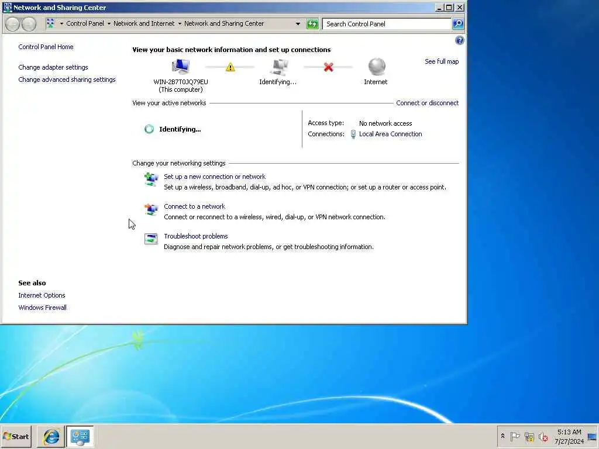
Task: Click the Internet globe icon
Action: pyautogui.click(x=377, y=67)
